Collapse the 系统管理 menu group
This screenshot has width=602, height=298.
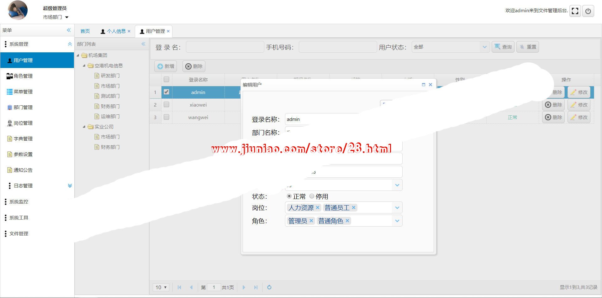(x=70, y=44)
